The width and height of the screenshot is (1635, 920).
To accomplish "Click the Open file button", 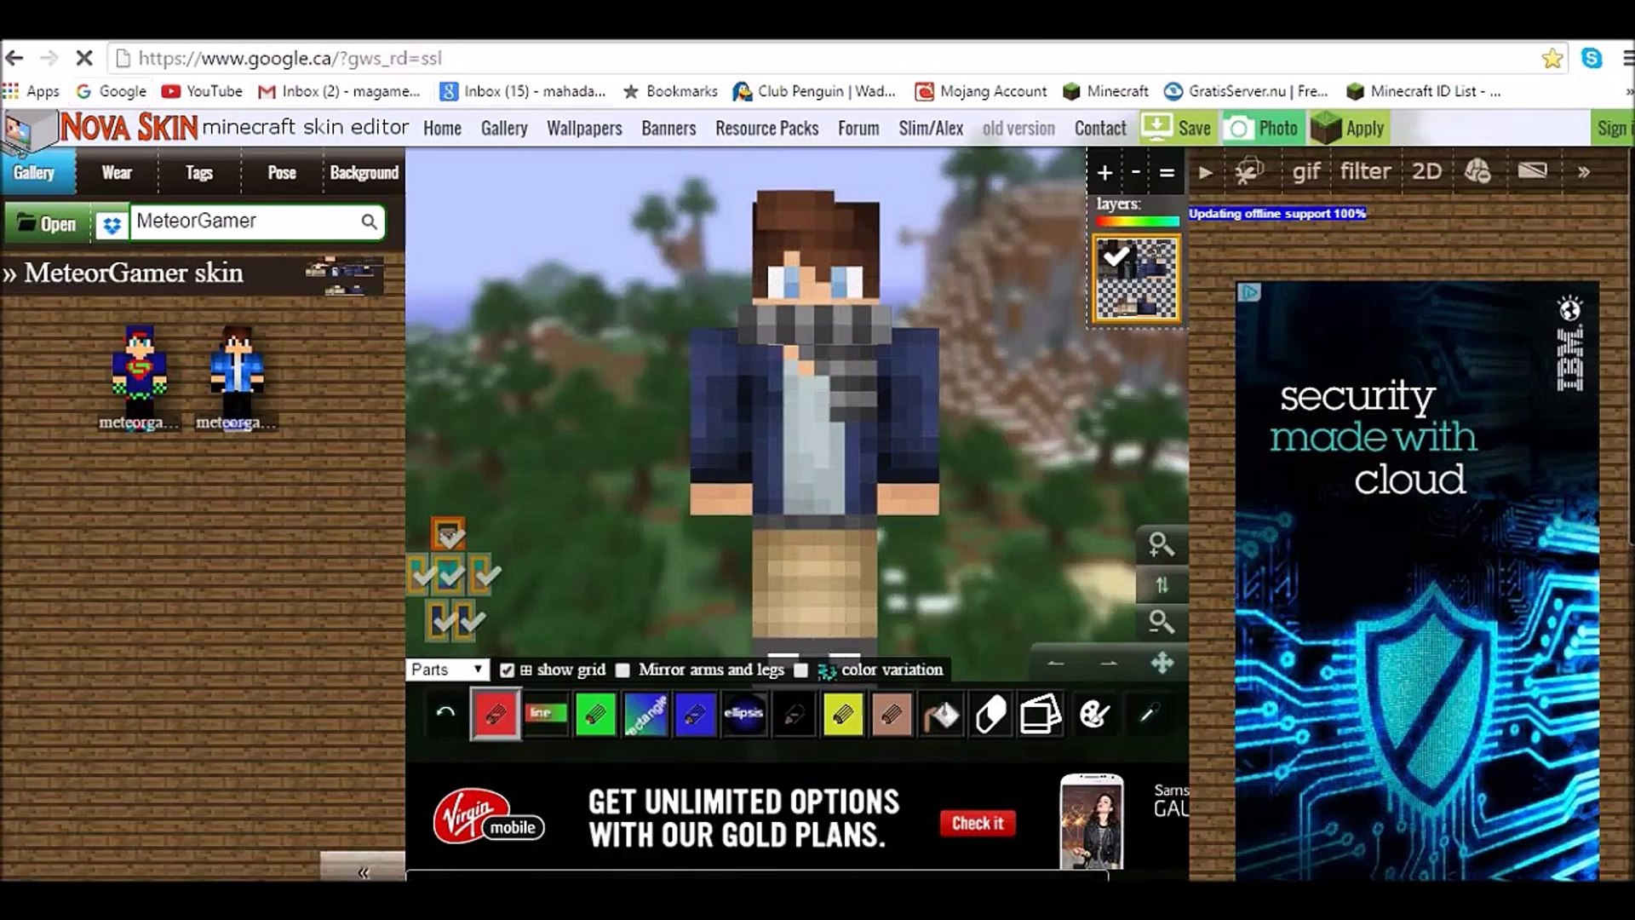I will coord(47,224).
